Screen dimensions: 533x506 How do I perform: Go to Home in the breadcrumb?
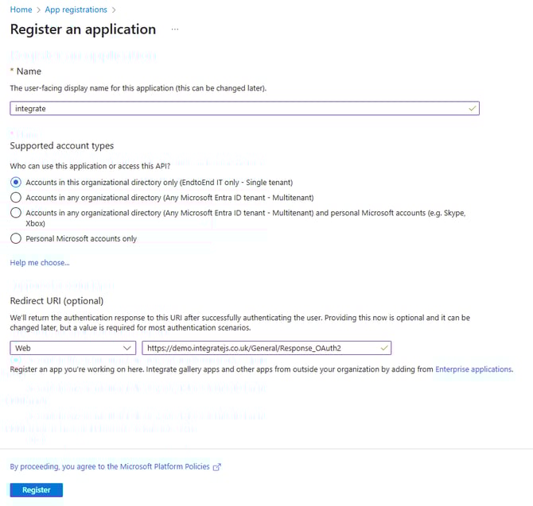21,10
